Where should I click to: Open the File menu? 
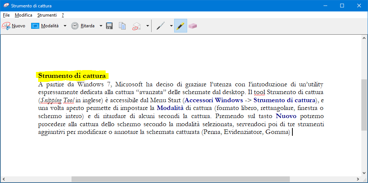pos(6,15)
